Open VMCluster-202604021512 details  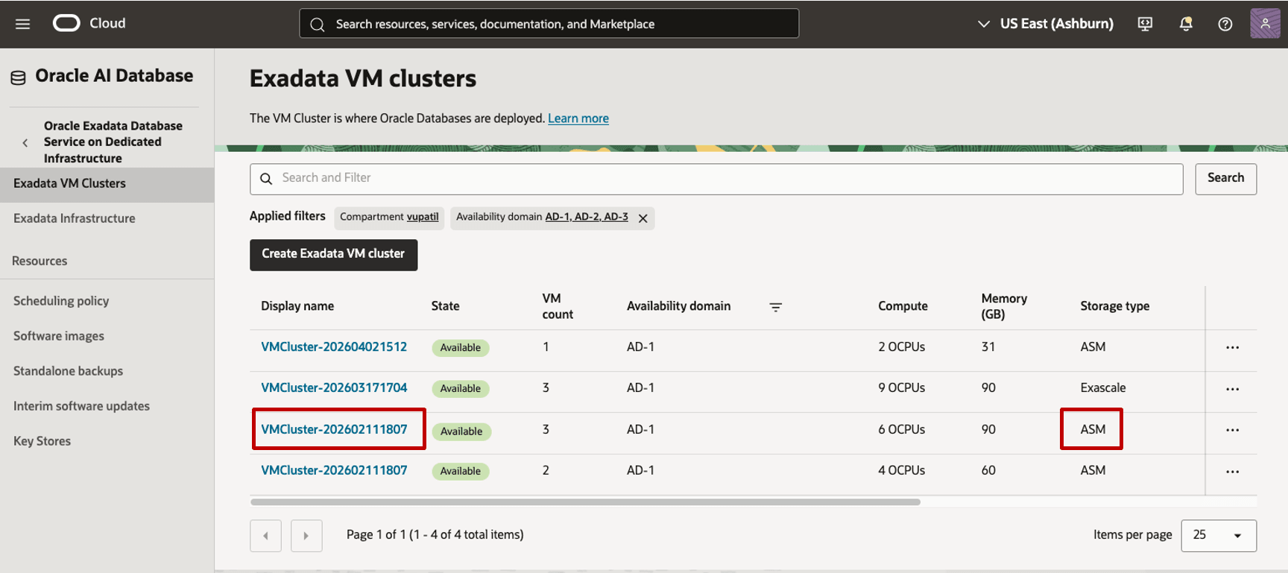coord(334,347)
